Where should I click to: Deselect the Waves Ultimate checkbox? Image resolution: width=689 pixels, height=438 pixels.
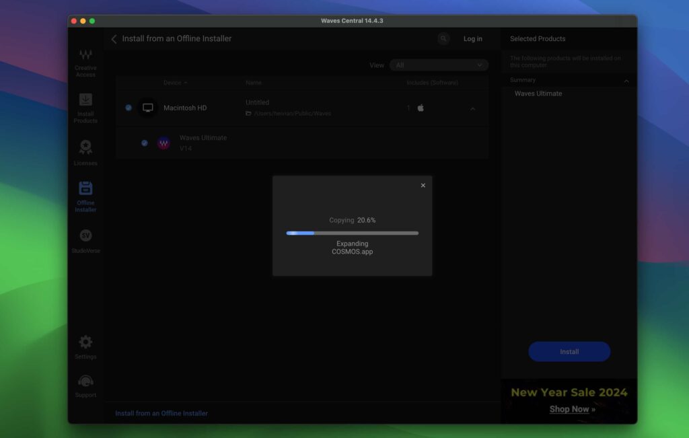143,142
